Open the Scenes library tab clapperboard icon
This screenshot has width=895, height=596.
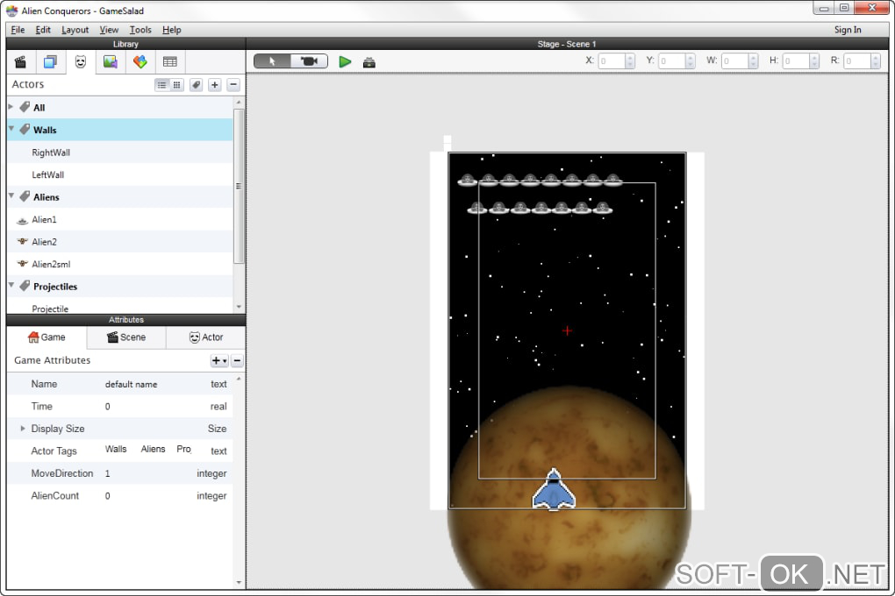coord(20,61)
